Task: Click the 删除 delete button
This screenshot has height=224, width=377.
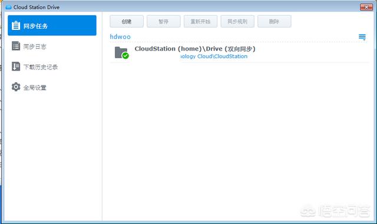Action: (x=275, y=21)
